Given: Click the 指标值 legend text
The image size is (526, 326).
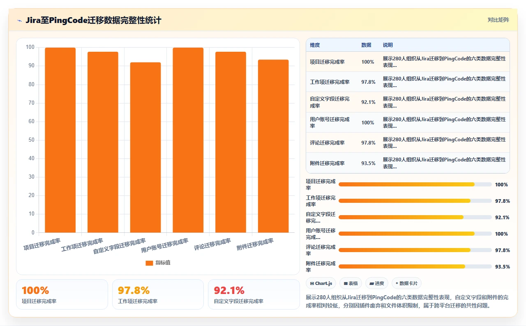Looking at the screenshot, I should click(x=163, y=263).
